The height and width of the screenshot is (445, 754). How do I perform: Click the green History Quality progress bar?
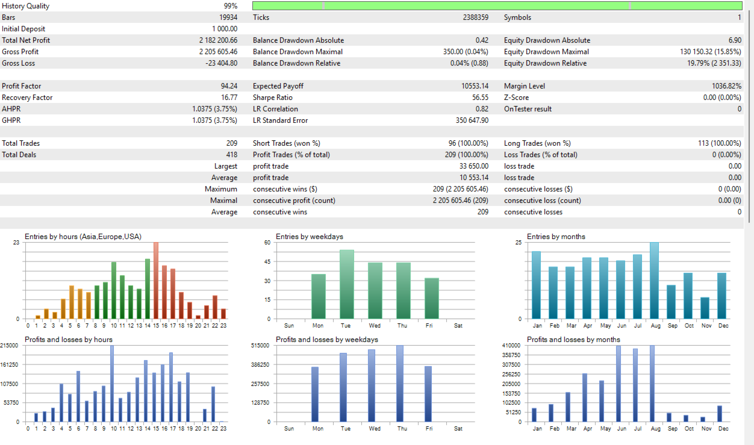pos(497,5)
